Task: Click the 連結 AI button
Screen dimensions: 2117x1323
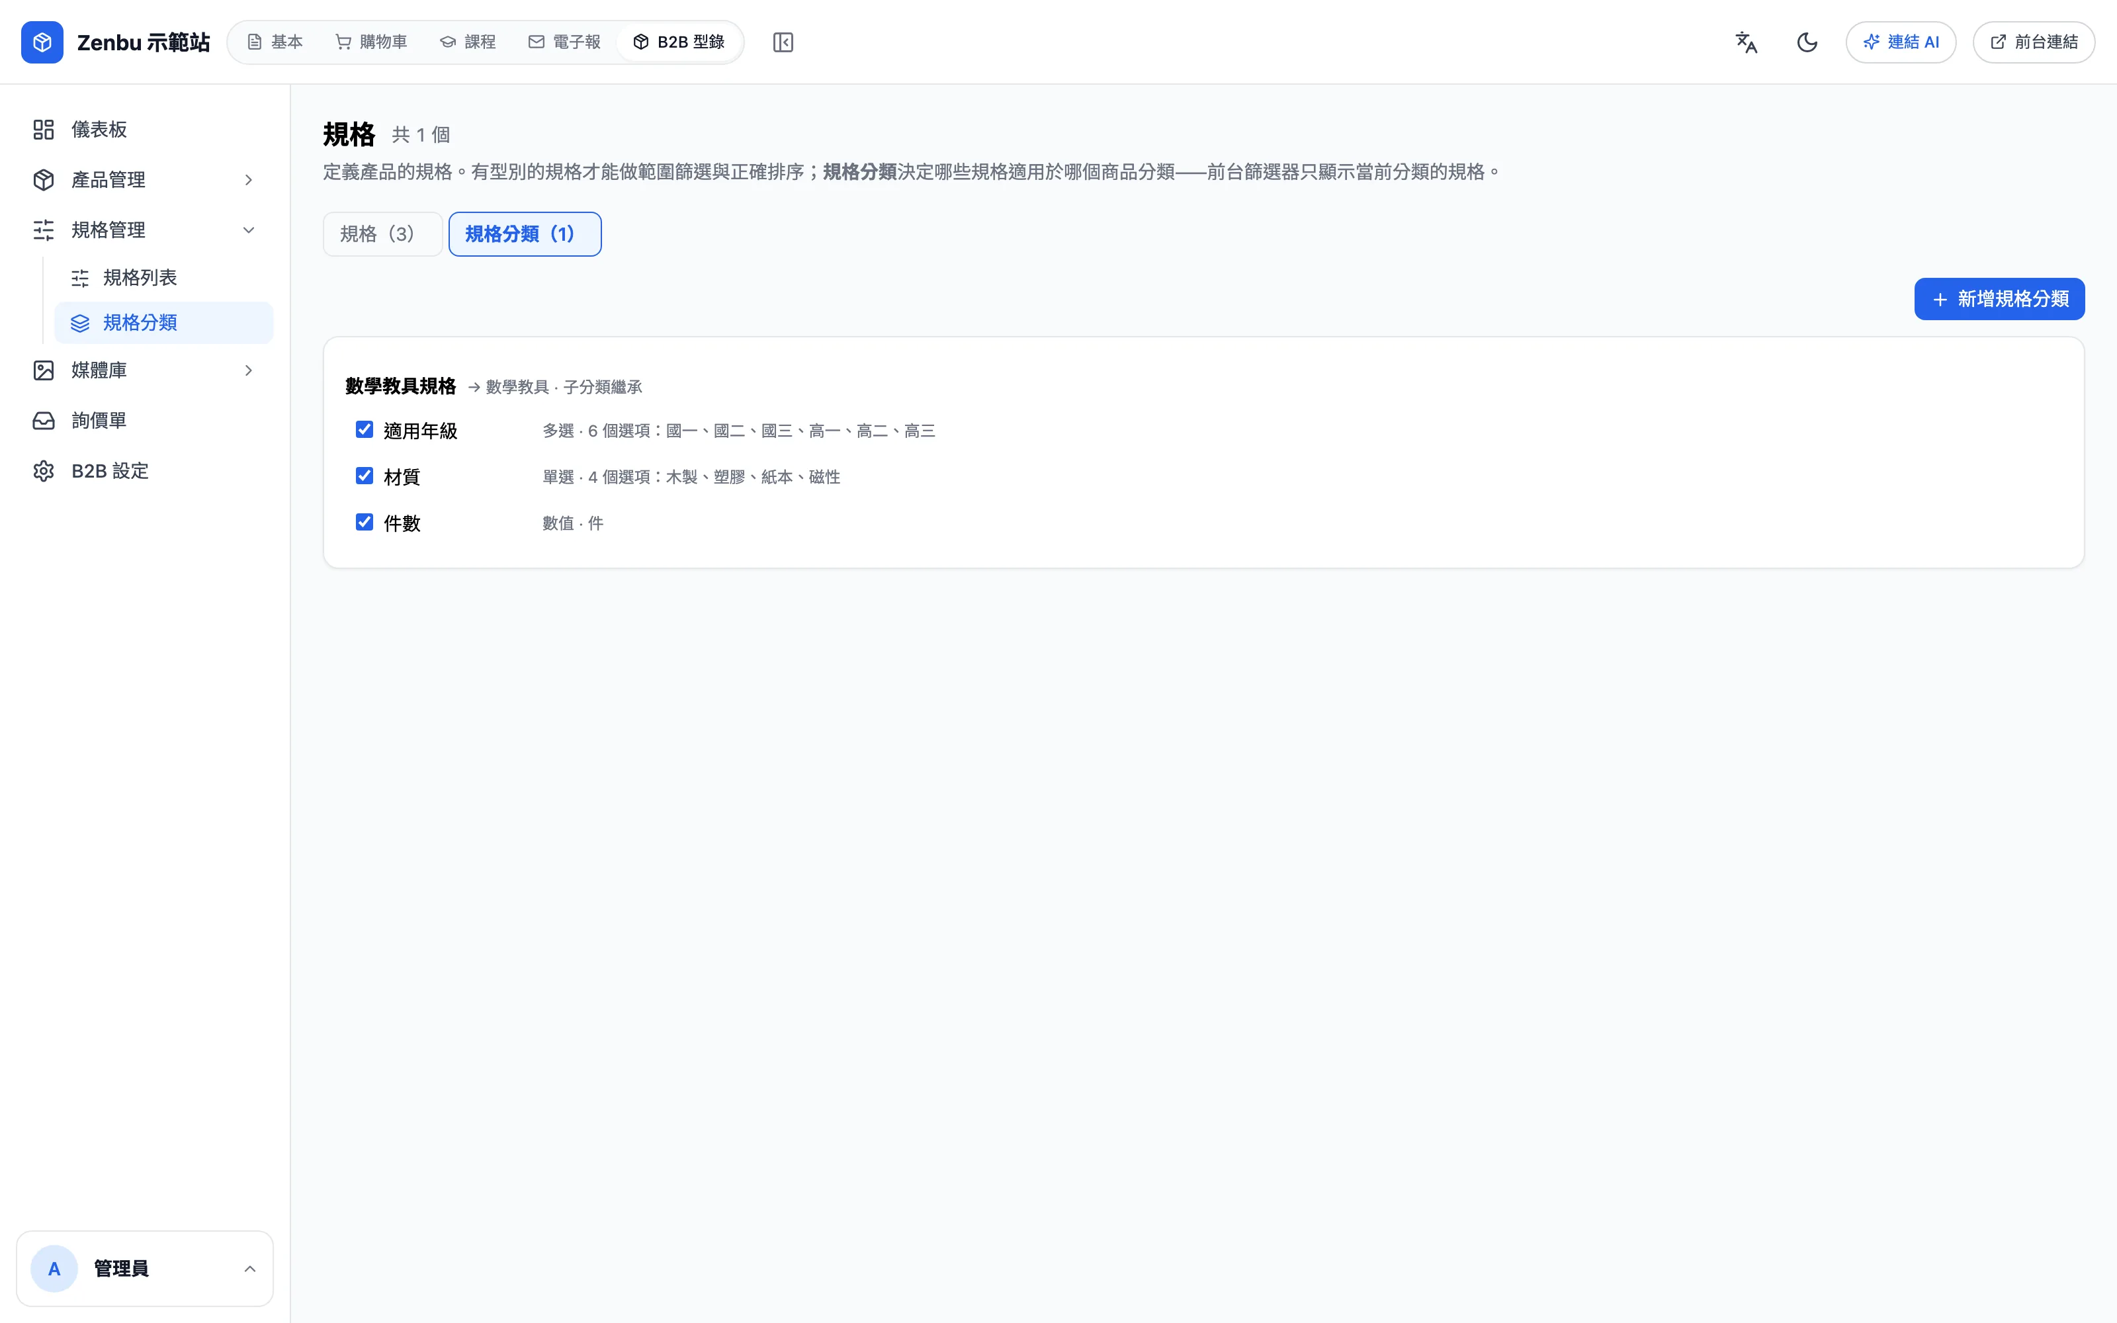Action: (x=1901, y=42)
